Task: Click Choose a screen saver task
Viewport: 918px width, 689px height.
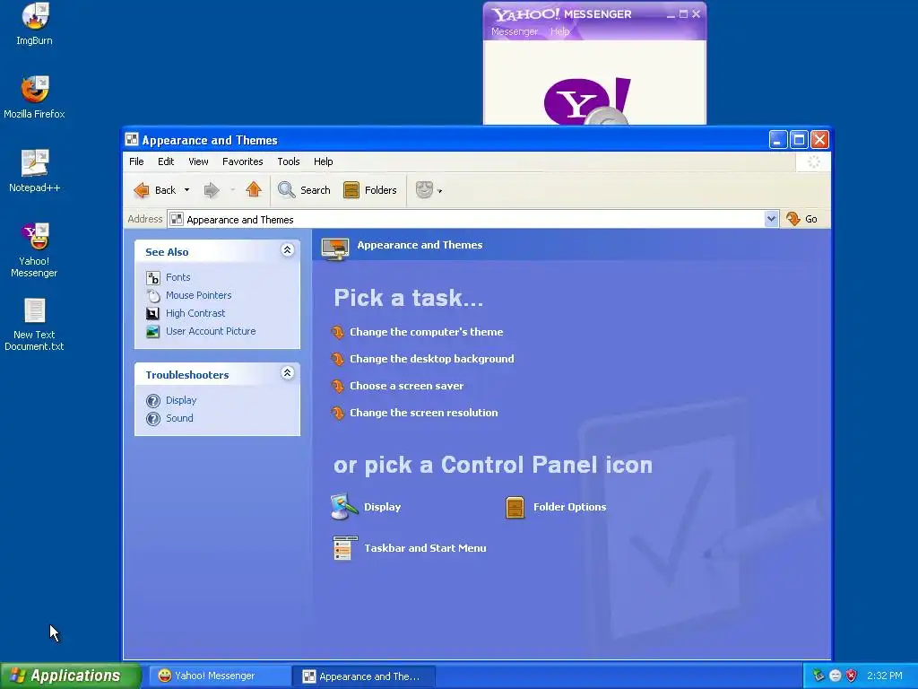Action: (x=406, y=386)
